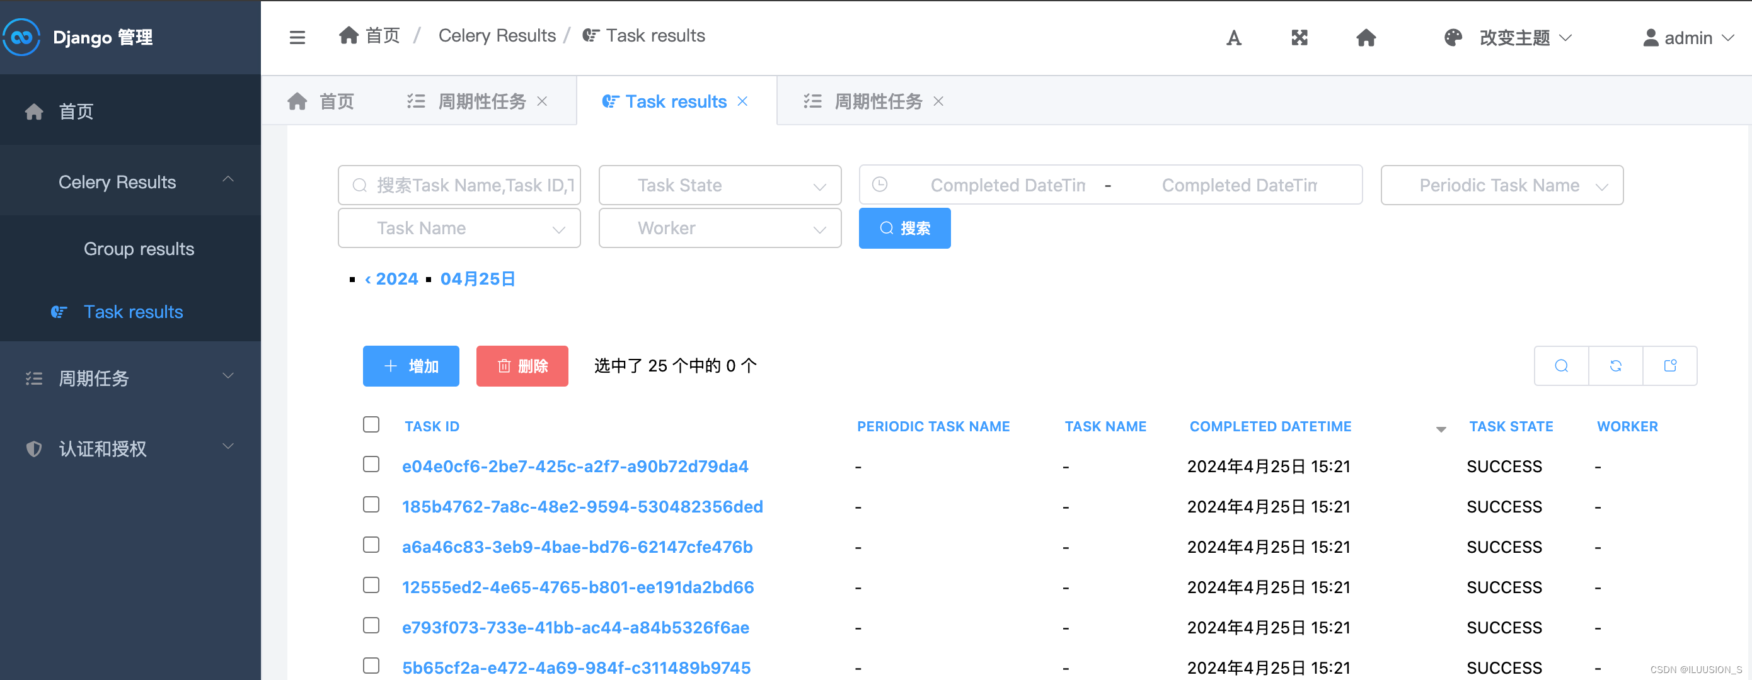Click the palette theme icon
The image size is (1752, 680).
(x=1453, y=38)
